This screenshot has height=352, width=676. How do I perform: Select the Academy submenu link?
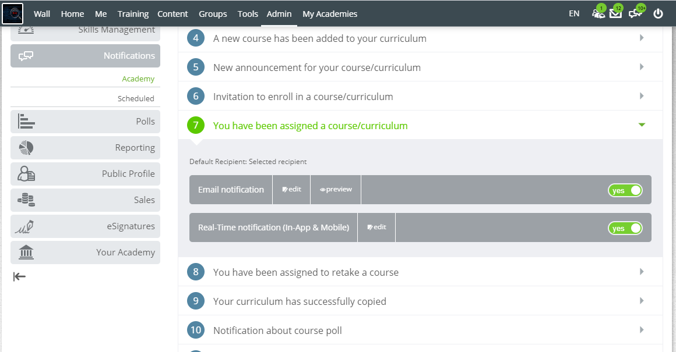point(138,79)
